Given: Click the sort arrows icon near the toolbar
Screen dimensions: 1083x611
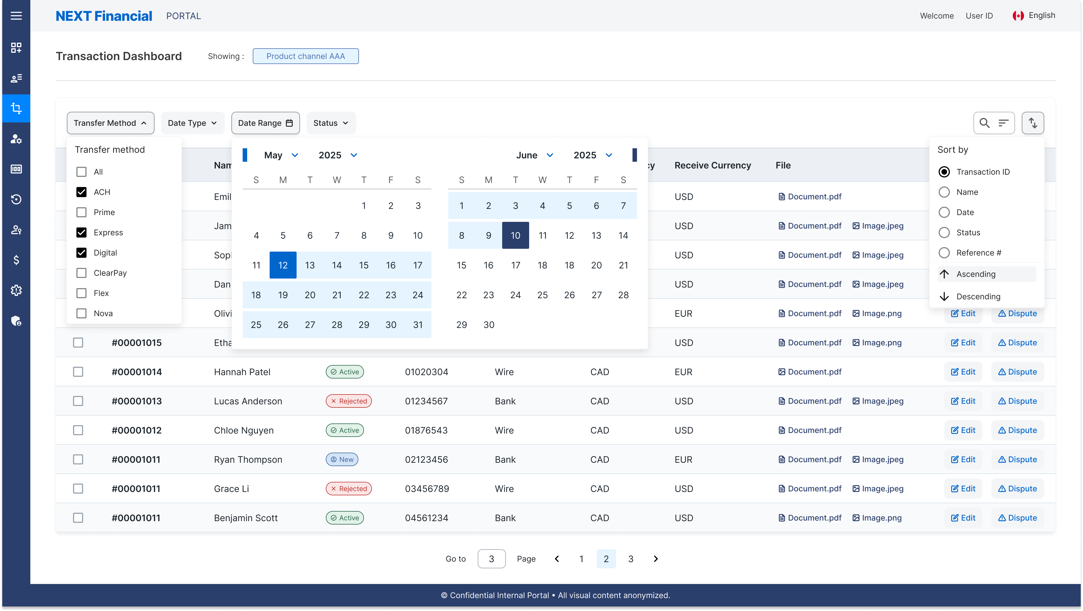Looking at the screenshot, I should coord(1033,123).
